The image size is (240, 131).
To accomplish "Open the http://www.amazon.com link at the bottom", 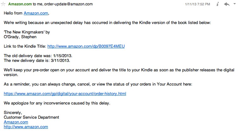I will coord(26,127).
